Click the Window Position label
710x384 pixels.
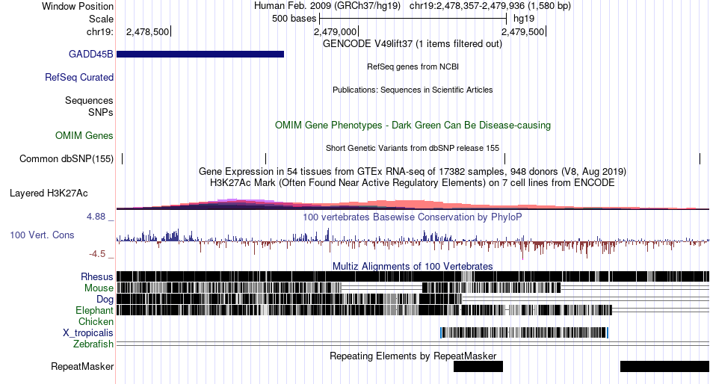pos(78,6)
